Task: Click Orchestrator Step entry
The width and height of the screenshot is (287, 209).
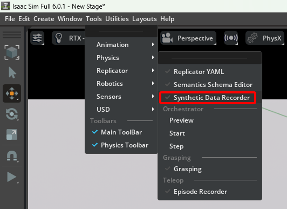Action: click(210, 146)
